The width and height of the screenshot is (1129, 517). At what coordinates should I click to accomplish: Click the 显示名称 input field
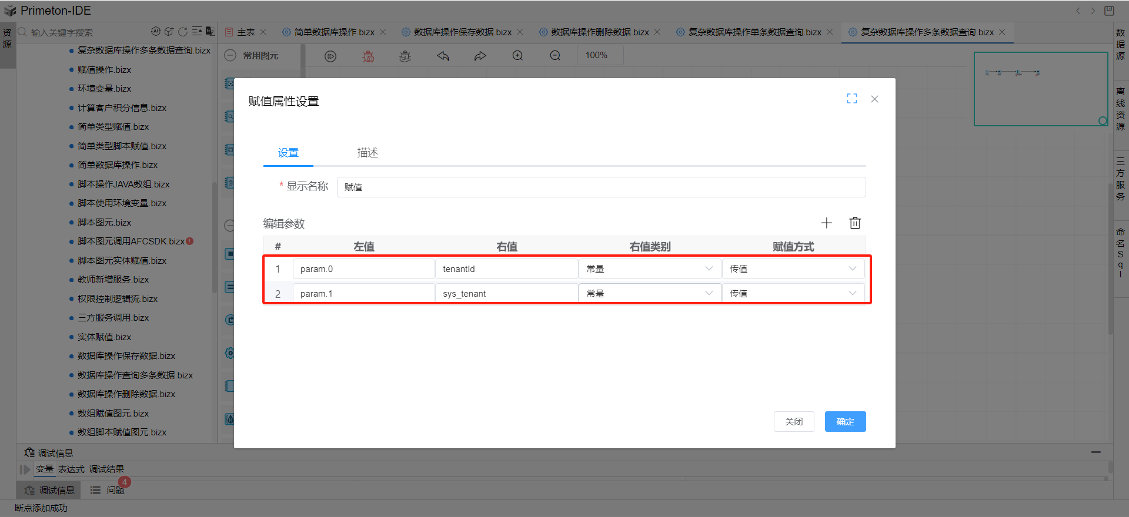point(600,187)
